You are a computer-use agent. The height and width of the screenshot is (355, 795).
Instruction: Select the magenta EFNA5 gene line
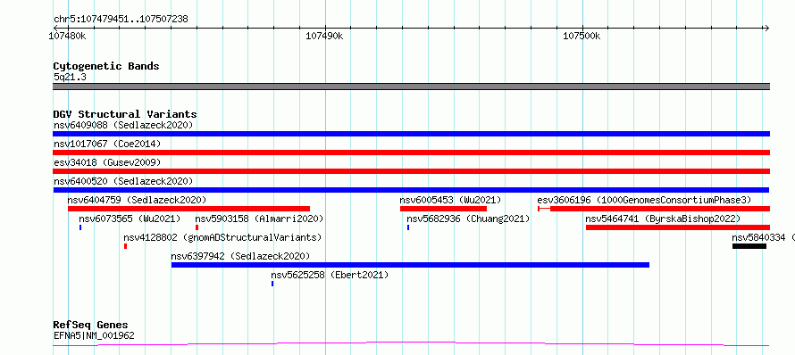(411, 344)
